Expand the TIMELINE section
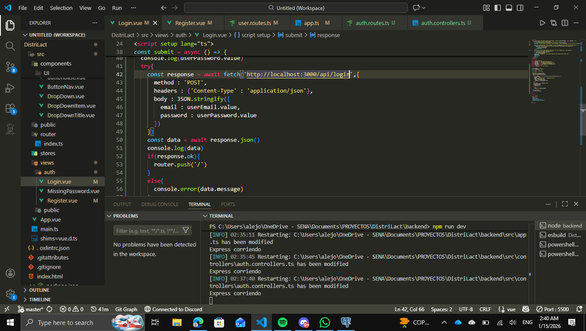This screenshot has height=331, width=586. tap(40, 300)
